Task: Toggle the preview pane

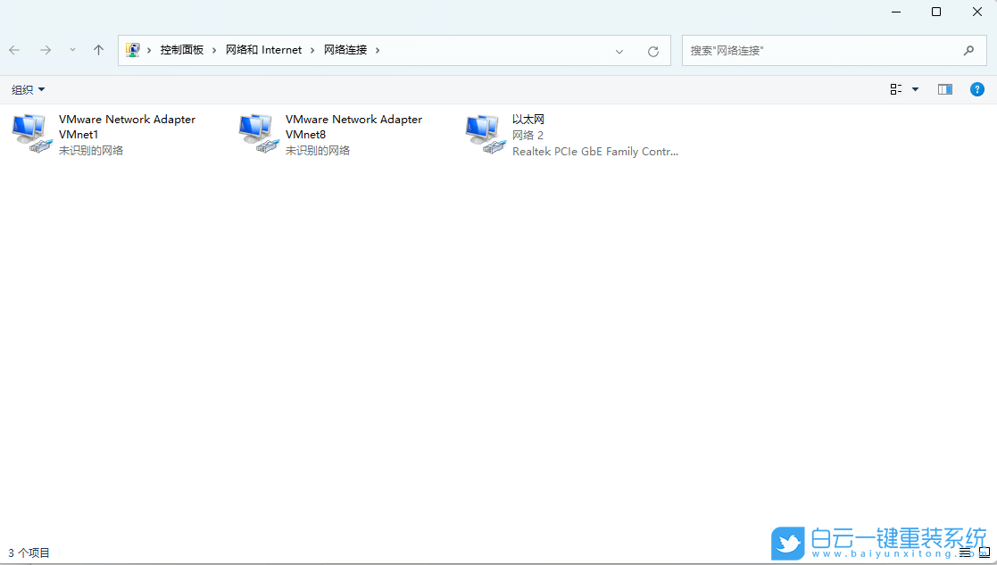Action: click(x=944, y=89)
